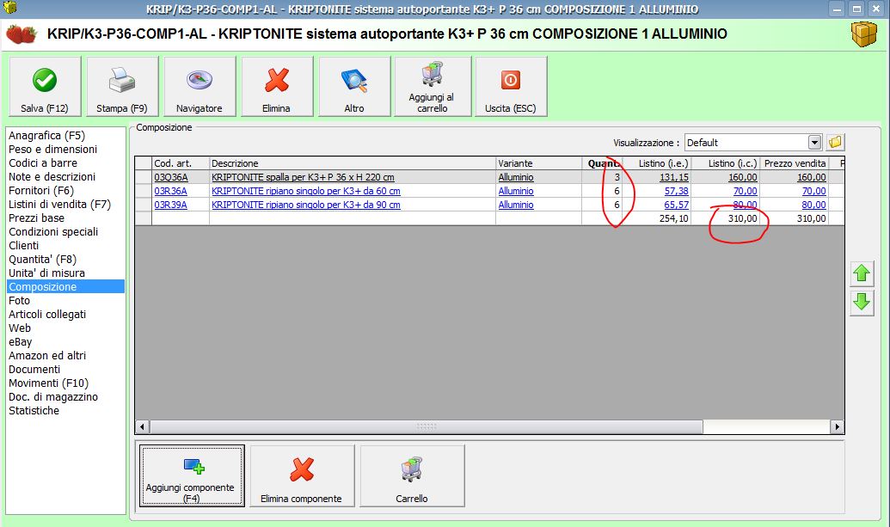Click the yellow package box icon
This screenshot has height=527, width=890.
point(864,34)
